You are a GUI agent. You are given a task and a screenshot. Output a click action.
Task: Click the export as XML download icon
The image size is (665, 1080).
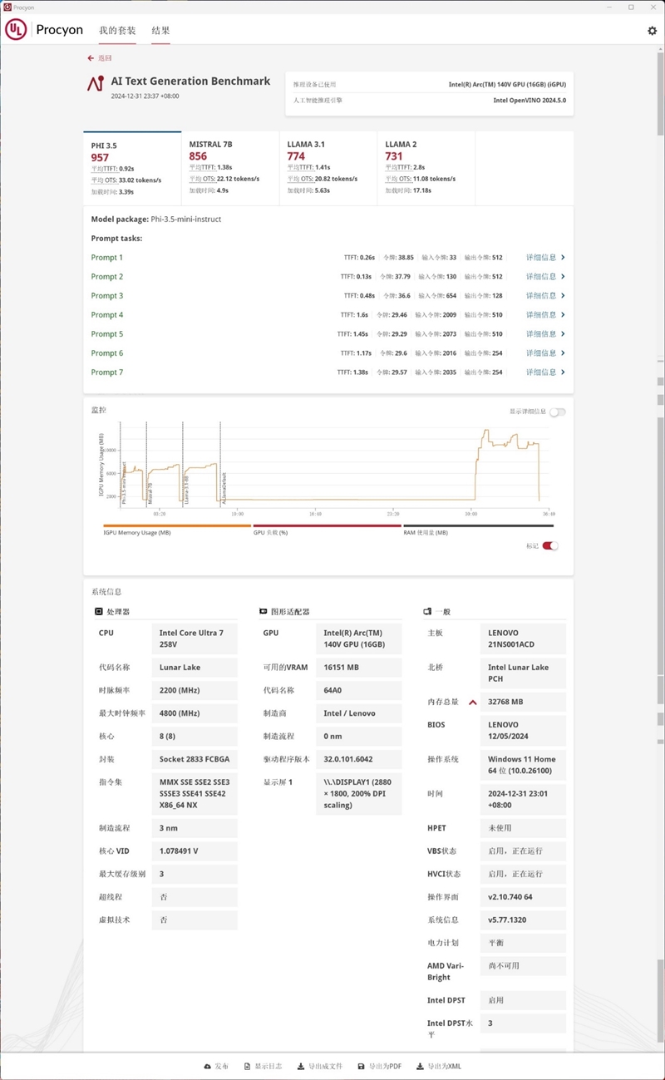421,1066
